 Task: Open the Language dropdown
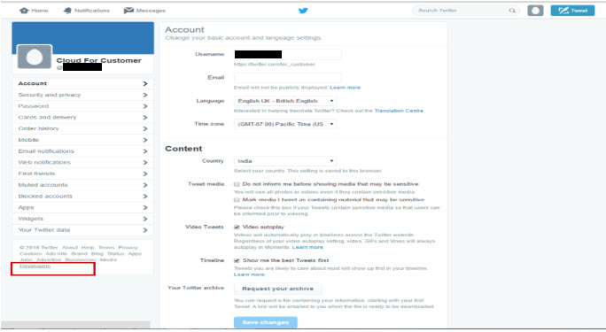[x=284, y=101]
